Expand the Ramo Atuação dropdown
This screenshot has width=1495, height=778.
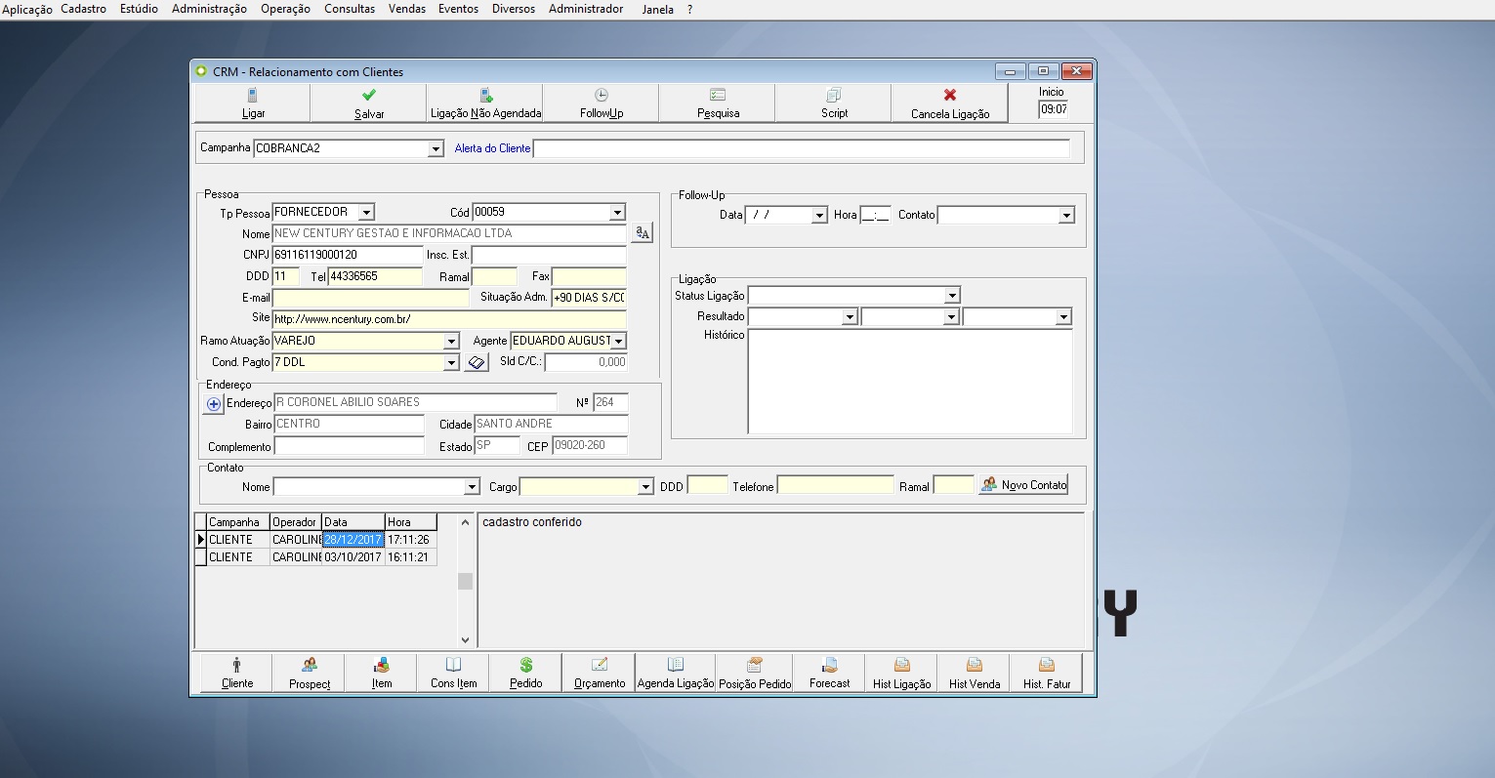click(451, 342)
